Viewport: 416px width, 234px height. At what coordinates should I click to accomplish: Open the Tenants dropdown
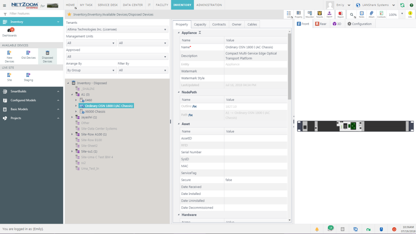coord(117,30)
